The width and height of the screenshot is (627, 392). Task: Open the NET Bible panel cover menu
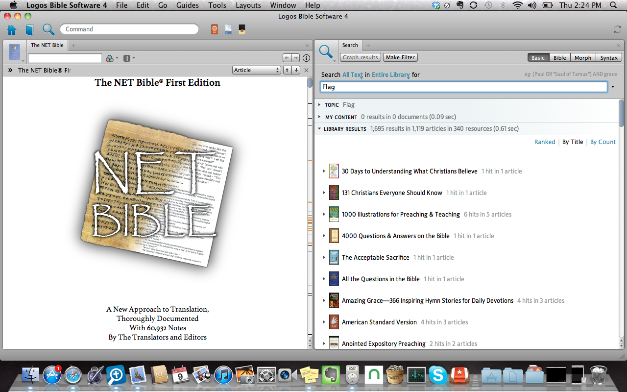15,52
